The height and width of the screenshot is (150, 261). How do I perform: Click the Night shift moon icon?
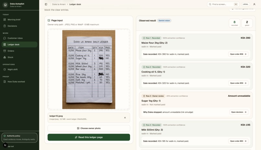coord(5,70)
